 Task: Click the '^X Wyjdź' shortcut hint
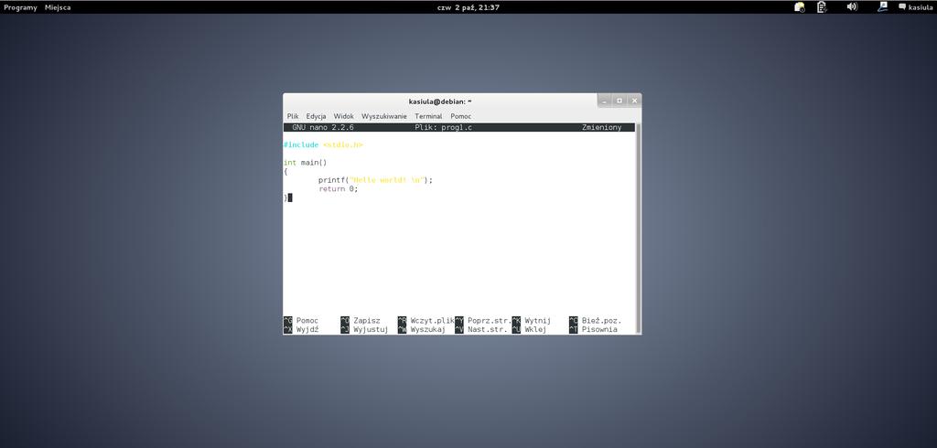[x=301, y=330]
